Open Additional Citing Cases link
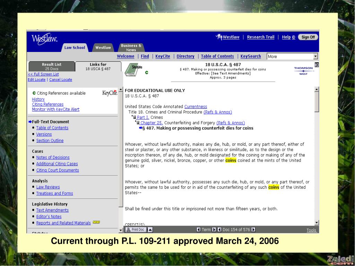Image resolution: width=355 pixels, height=266 pixels. pos(57,164)
